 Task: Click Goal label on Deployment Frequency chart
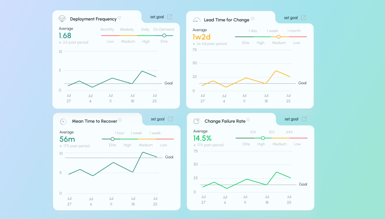coord(168,83)
